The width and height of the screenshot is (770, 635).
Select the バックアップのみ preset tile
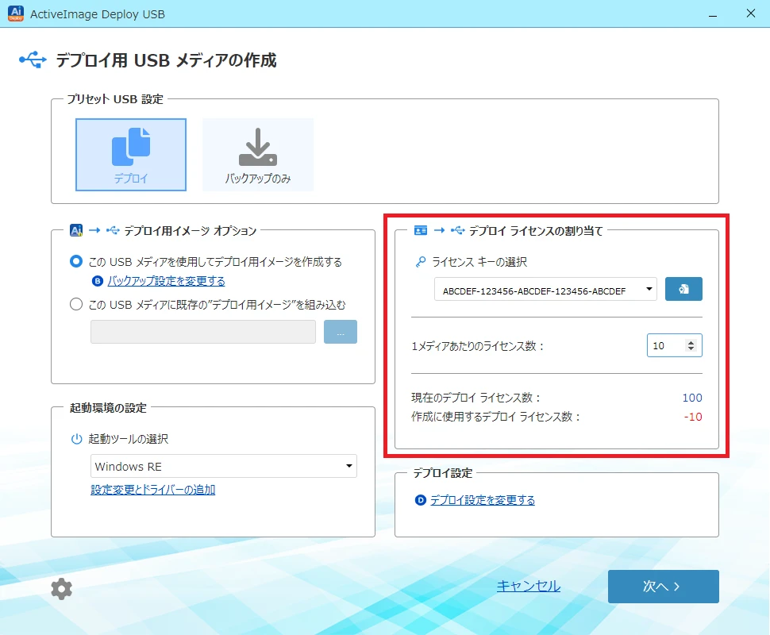(x=258, y=155)
